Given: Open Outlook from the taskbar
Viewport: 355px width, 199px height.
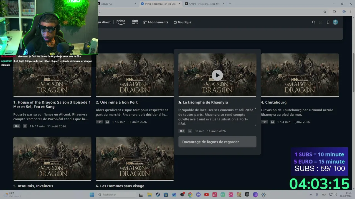Looking at the screenshot, I should pyautogui.click(x=174, y=195).
